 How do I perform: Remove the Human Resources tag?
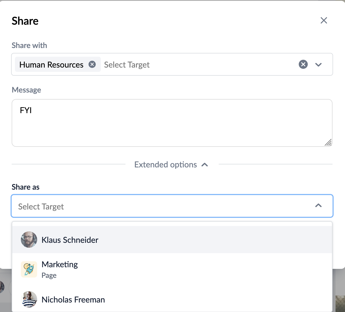[92, 64]
